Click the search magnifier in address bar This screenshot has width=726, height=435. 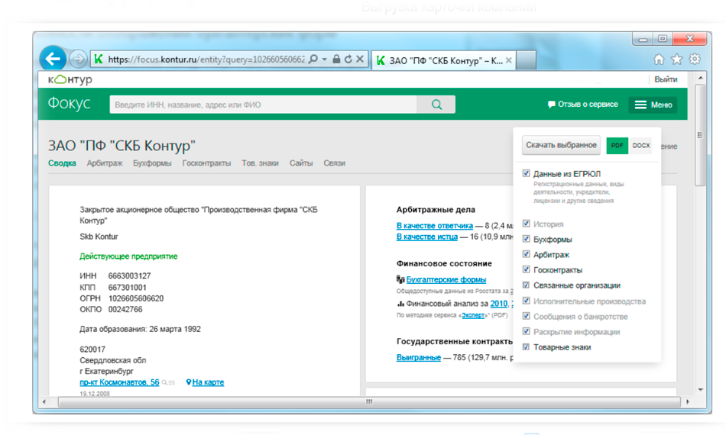point(313,60)
